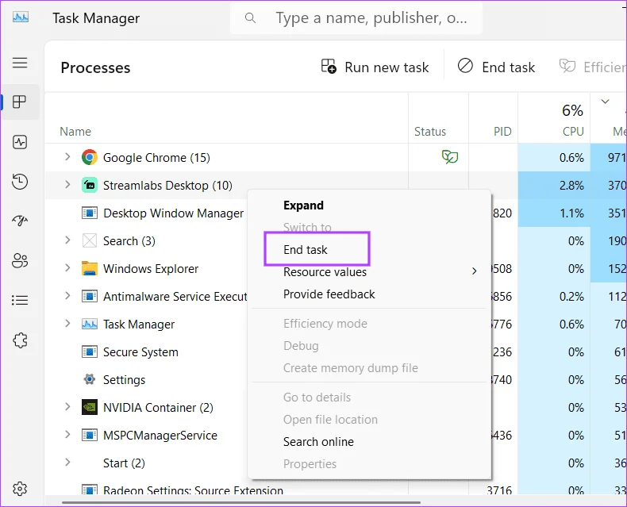
Task: Click the Antimalware Service process icon
Action: tap(90, 296)
